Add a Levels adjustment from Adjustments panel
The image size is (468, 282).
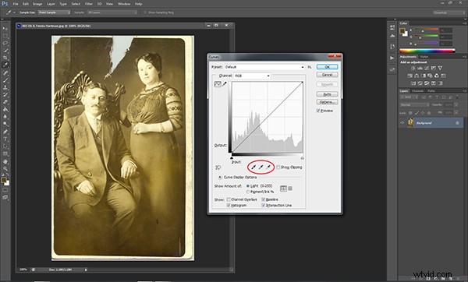pyautogui.click(x=420, y=69)
